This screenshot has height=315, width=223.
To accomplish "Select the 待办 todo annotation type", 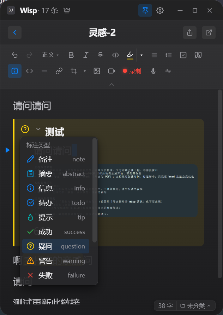I will pos(56,203).
